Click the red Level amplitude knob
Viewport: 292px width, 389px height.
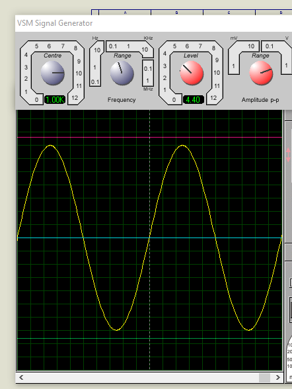tap(192, 73)
